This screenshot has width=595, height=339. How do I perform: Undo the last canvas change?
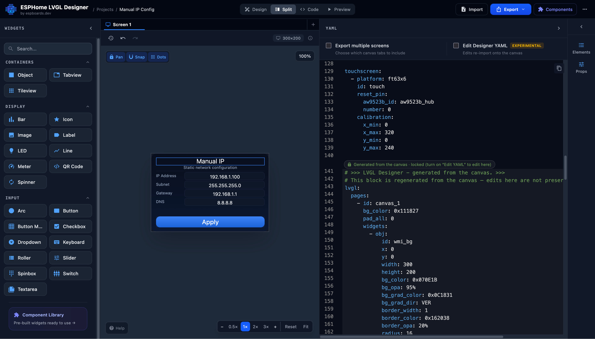(123, 38)
